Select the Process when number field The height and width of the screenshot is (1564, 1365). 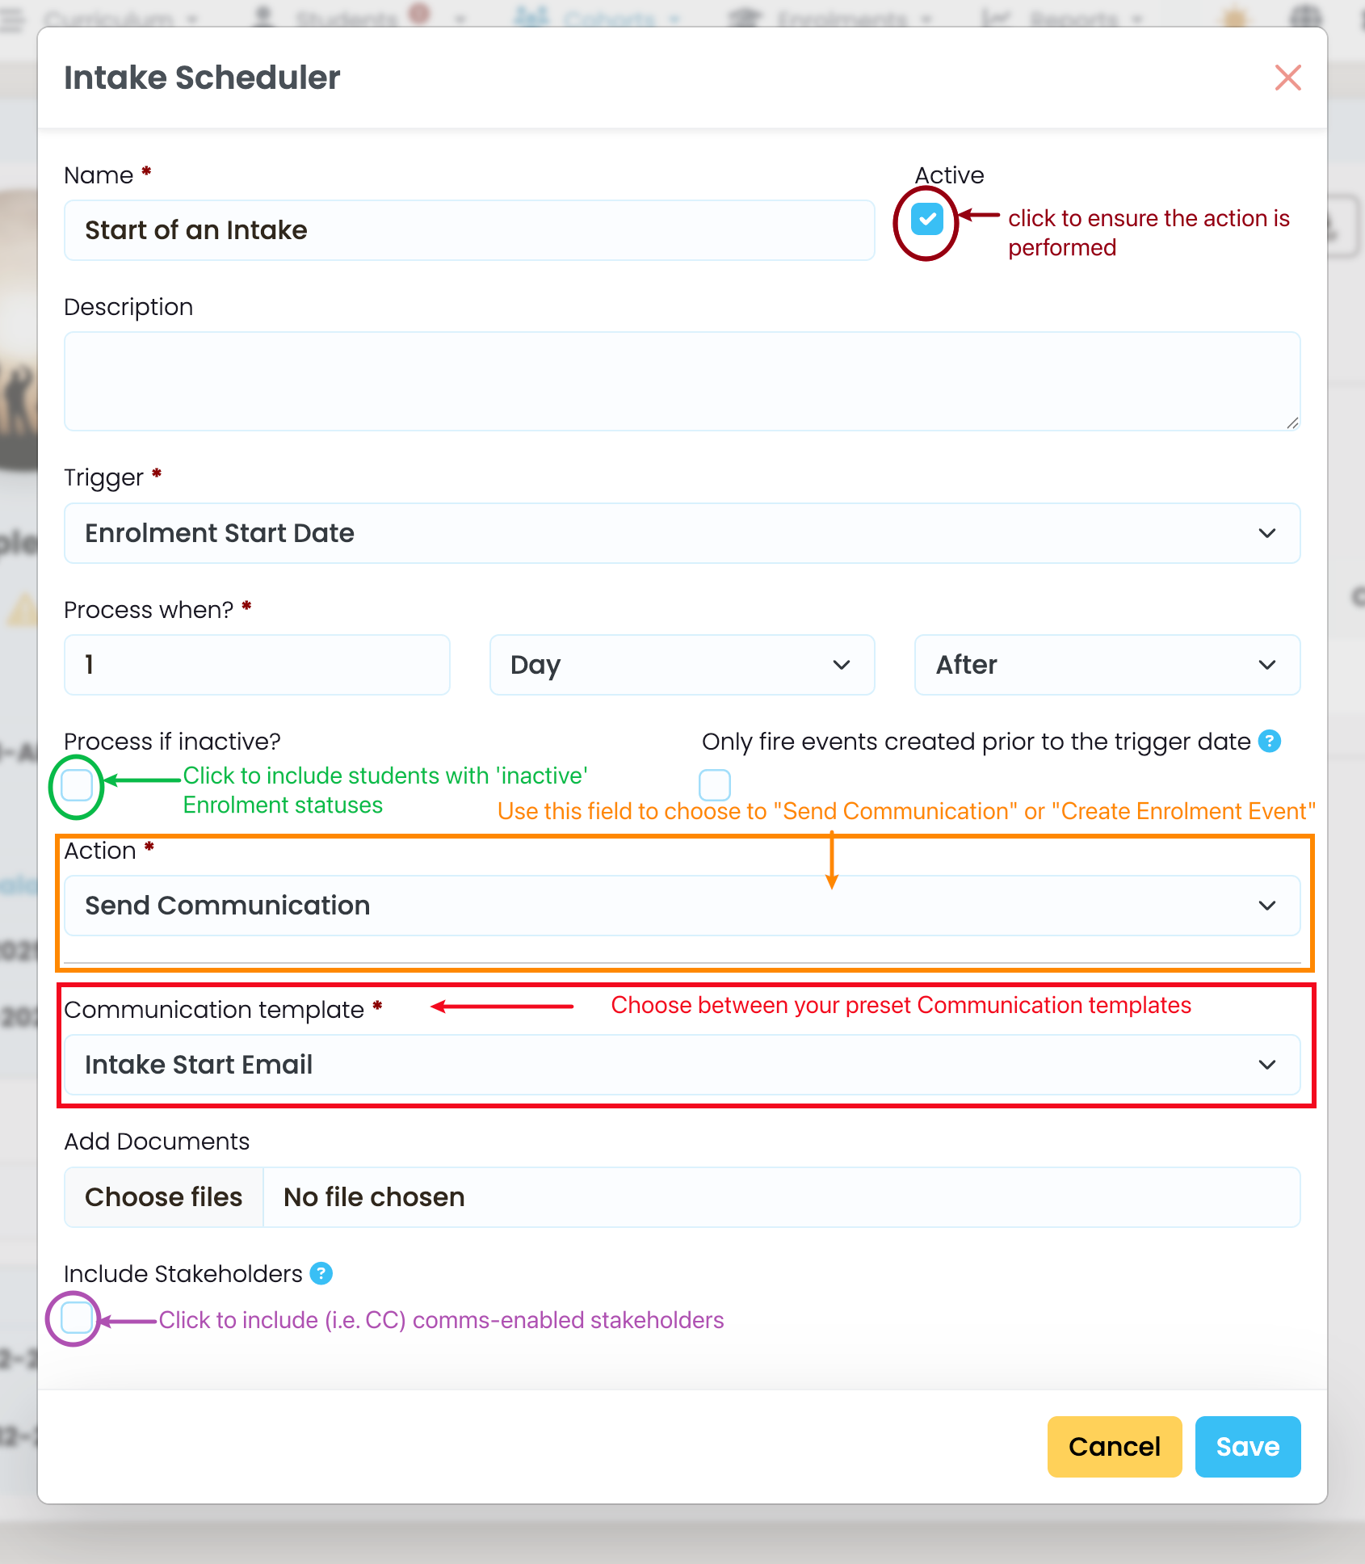point(257,665)
